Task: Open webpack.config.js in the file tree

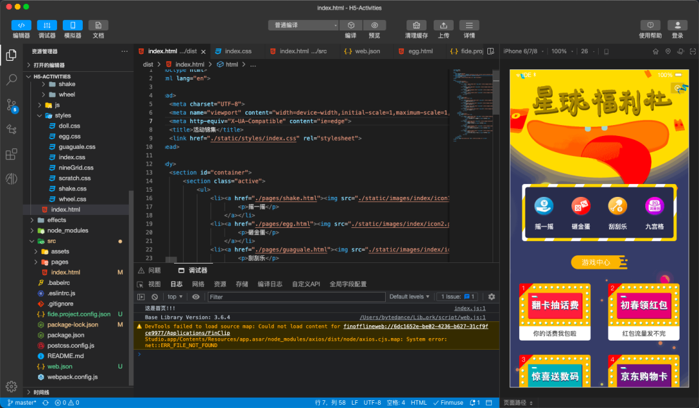Action: [x=72, y=377]
